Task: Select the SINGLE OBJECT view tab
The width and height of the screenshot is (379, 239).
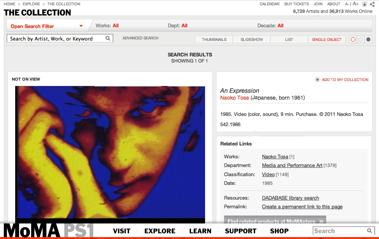Action: point(327,39)
